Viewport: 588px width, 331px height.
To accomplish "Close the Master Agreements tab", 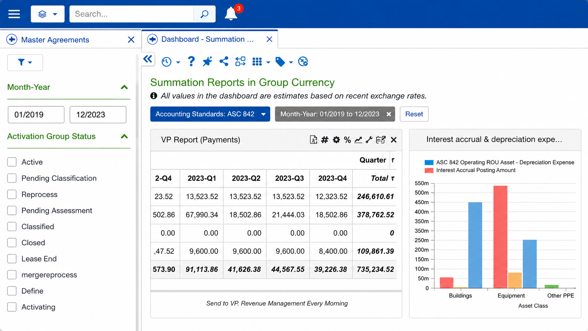I will tap(131, 40).
